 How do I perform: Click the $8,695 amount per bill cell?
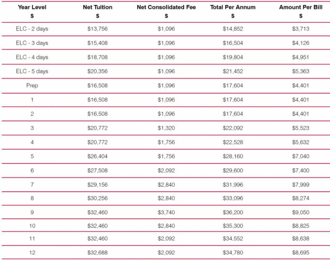coord(301,252)
